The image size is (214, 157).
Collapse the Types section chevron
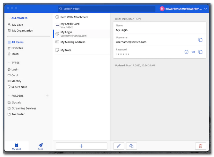tap(9, 63)
